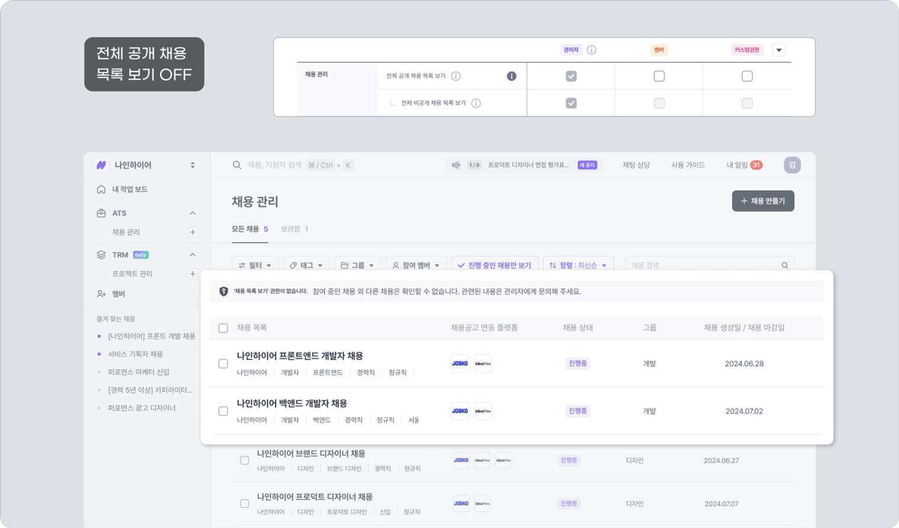
Task: Open 프로젝트 관리 in sidebar
Action: pos(132,274)
